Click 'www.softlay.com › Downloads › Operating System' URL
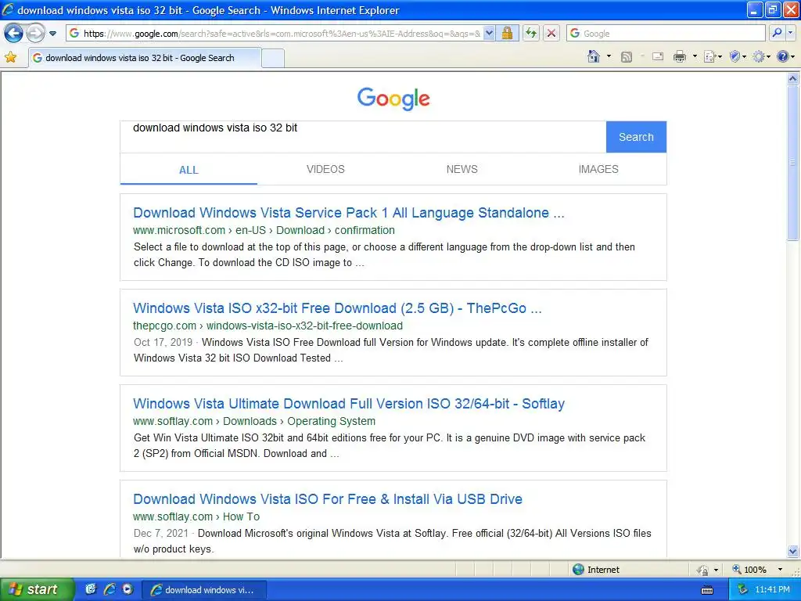 point(254,422)
